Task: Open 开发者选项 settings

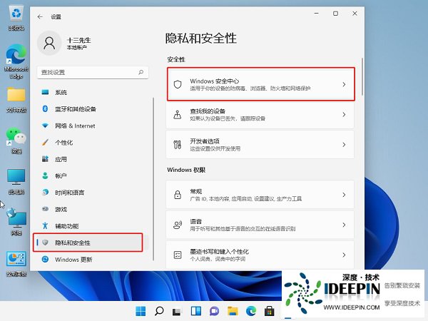Action: tap(260, 144)
